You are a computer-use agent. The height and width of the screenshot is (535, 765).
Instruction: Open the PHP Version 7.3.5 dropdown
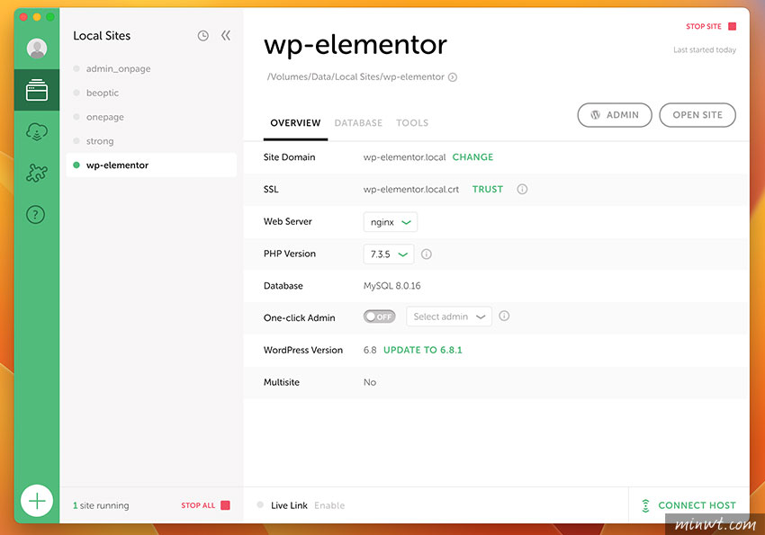click(x=389, y=254)
